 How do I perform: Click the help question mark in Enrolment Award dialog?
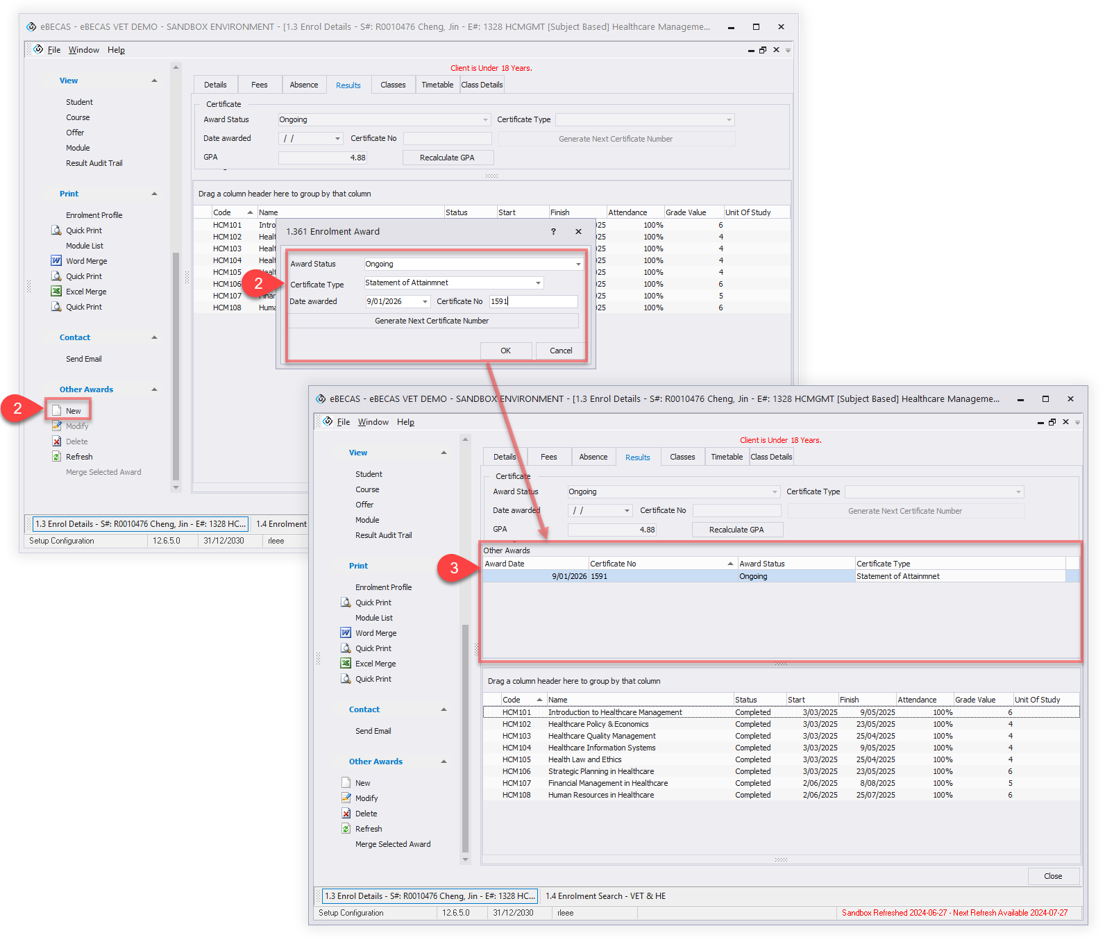[553, 232]
